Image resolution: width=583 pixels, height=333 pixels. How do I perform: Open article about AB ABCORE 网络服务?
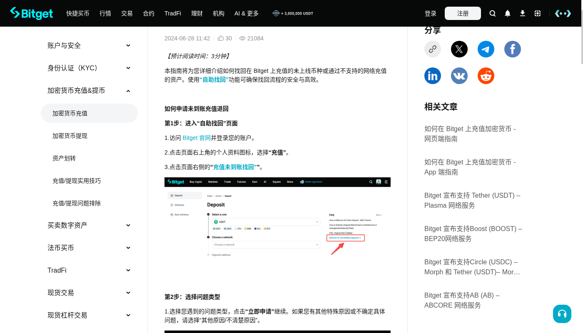(x=462, y=300)
